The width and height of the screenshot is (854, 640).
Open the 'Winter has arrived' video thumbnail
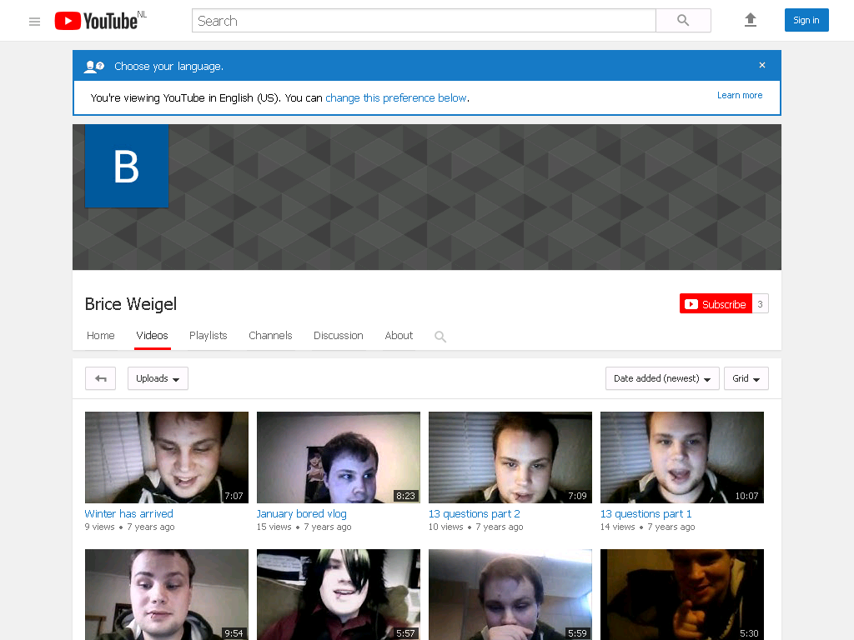click(x=167, y=457)
